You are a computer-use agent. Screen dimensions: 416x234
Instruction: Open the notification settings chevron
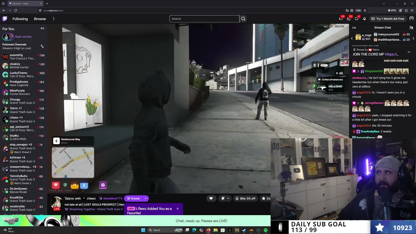click(228, 198)
